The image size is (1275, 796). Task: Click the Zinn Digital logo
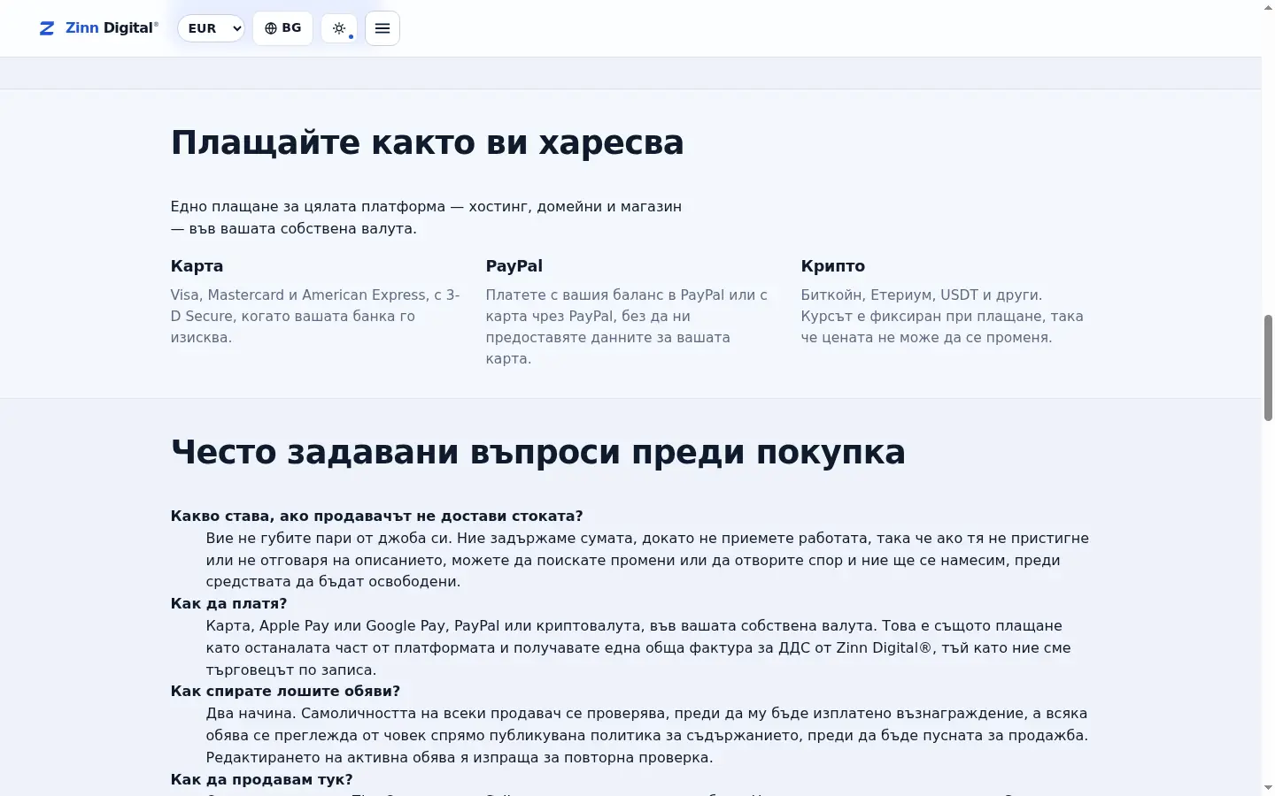98,28
